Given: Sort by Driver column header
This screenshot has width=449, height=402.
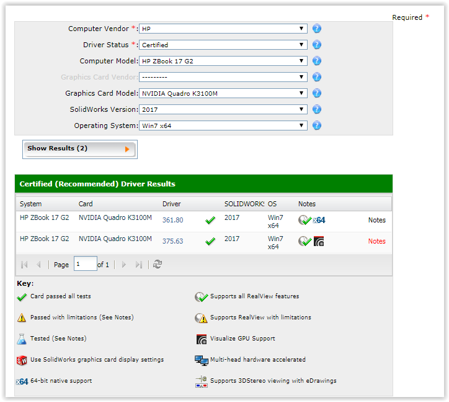Looking at the screenshot, I should 172,204.
